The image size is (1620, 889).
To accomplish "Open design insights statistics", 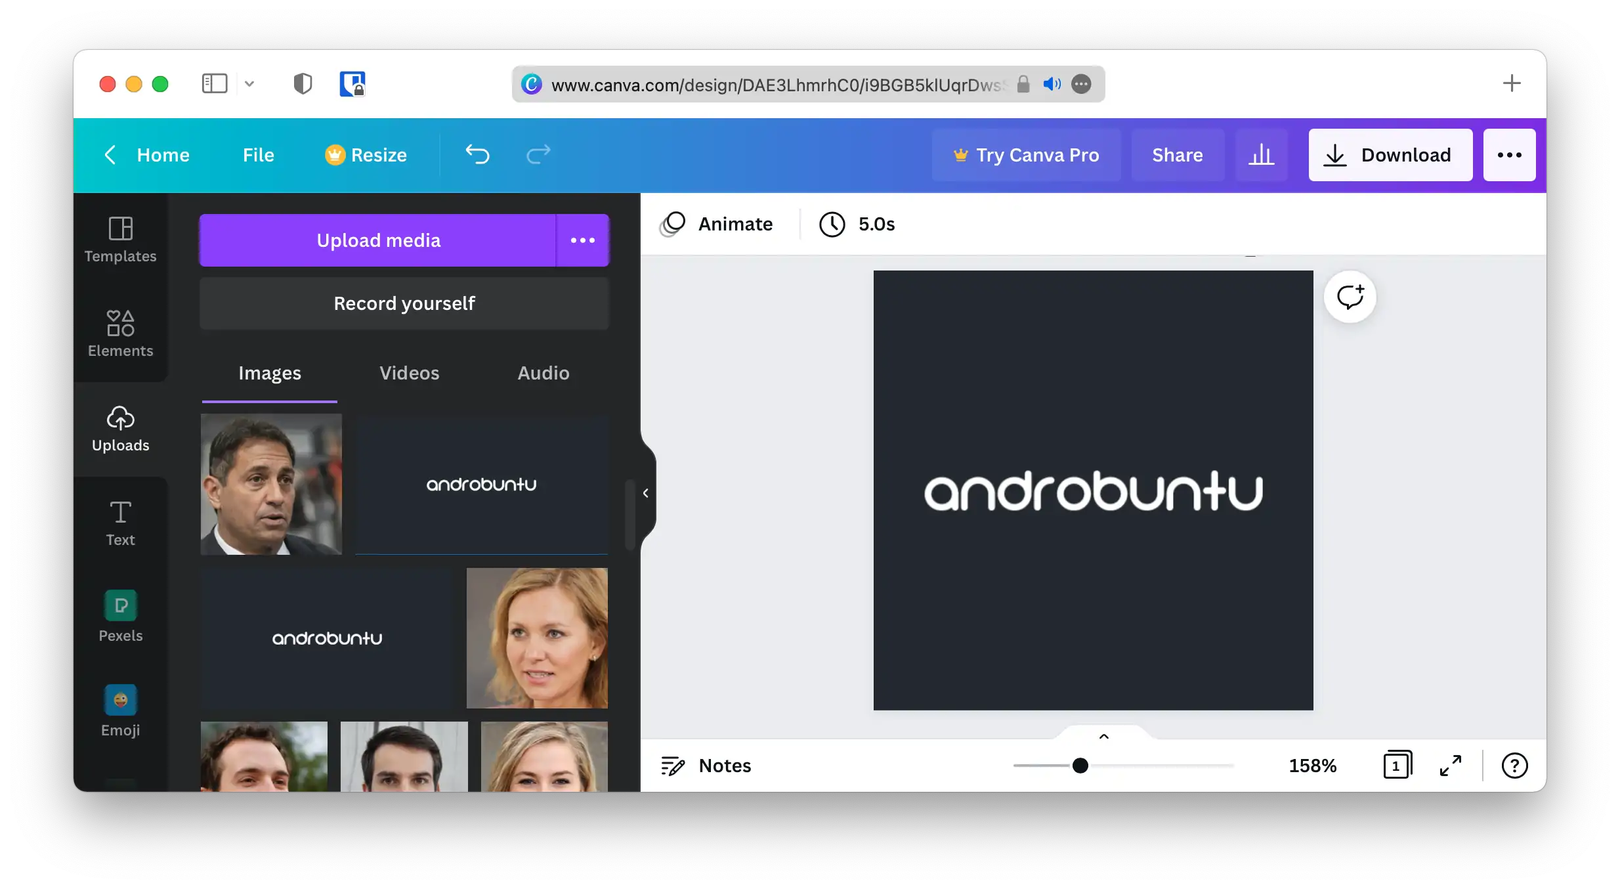I will [x=1262, y=155].
